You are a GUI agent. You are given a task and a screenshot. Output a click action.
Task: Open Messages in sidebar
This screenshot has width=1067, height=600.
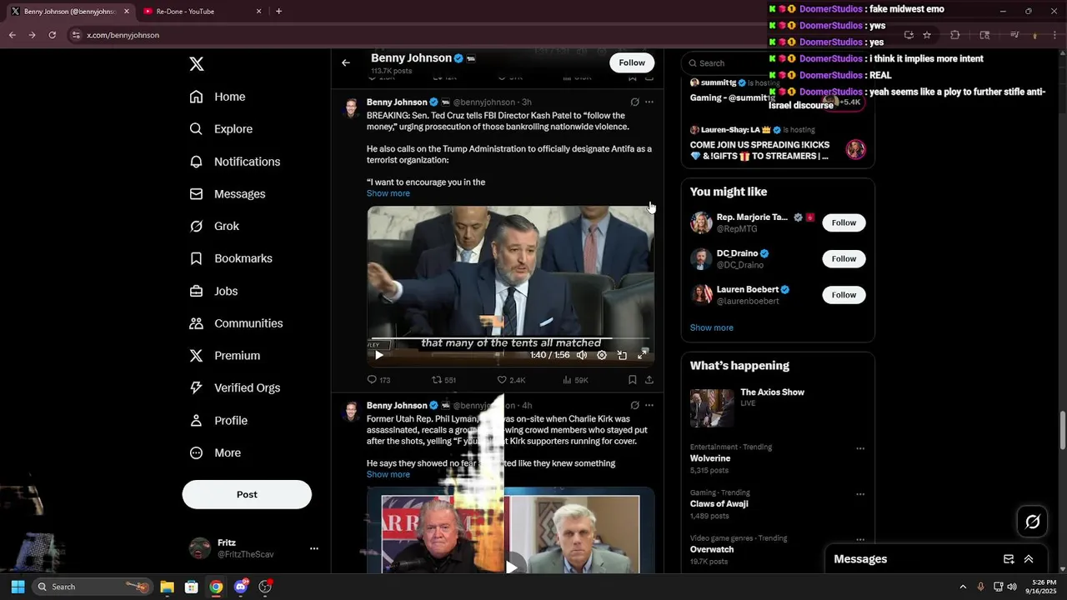(x=228, y=194)
